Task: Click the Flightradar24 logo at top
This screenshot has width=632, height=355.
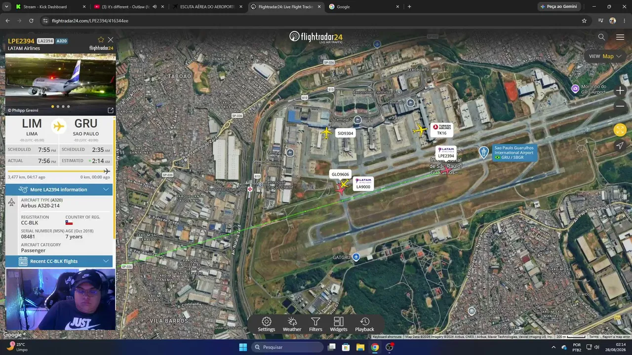Action: click(316, 37)
